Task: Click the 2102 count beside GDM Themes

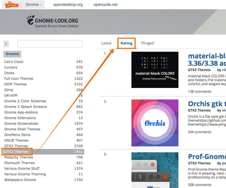Action: coord(79,84)
